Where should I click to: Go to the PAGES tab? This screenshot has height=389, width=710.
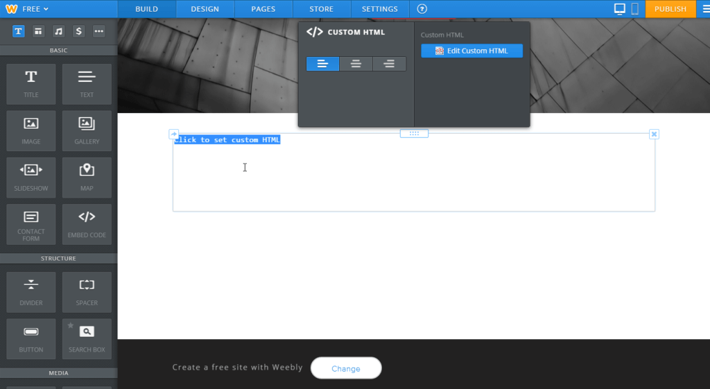[x=263, y=9]
